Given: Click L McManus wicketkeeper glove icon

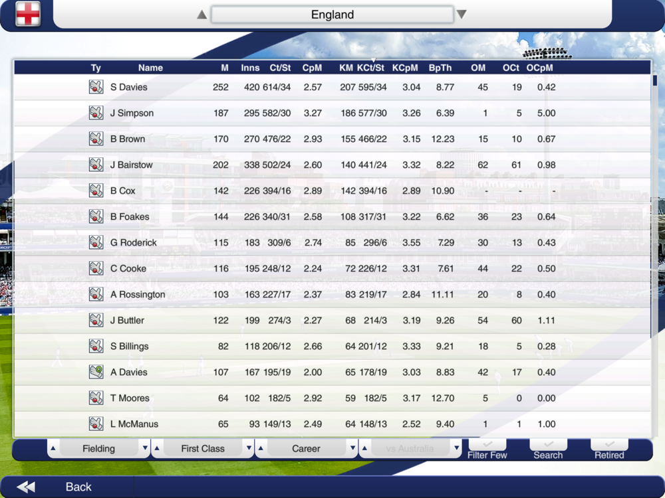Looking at the screenshot, I should point(96,424).
